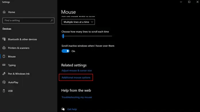
Task: Maximize the Settings window
Action: pos(189,2)
